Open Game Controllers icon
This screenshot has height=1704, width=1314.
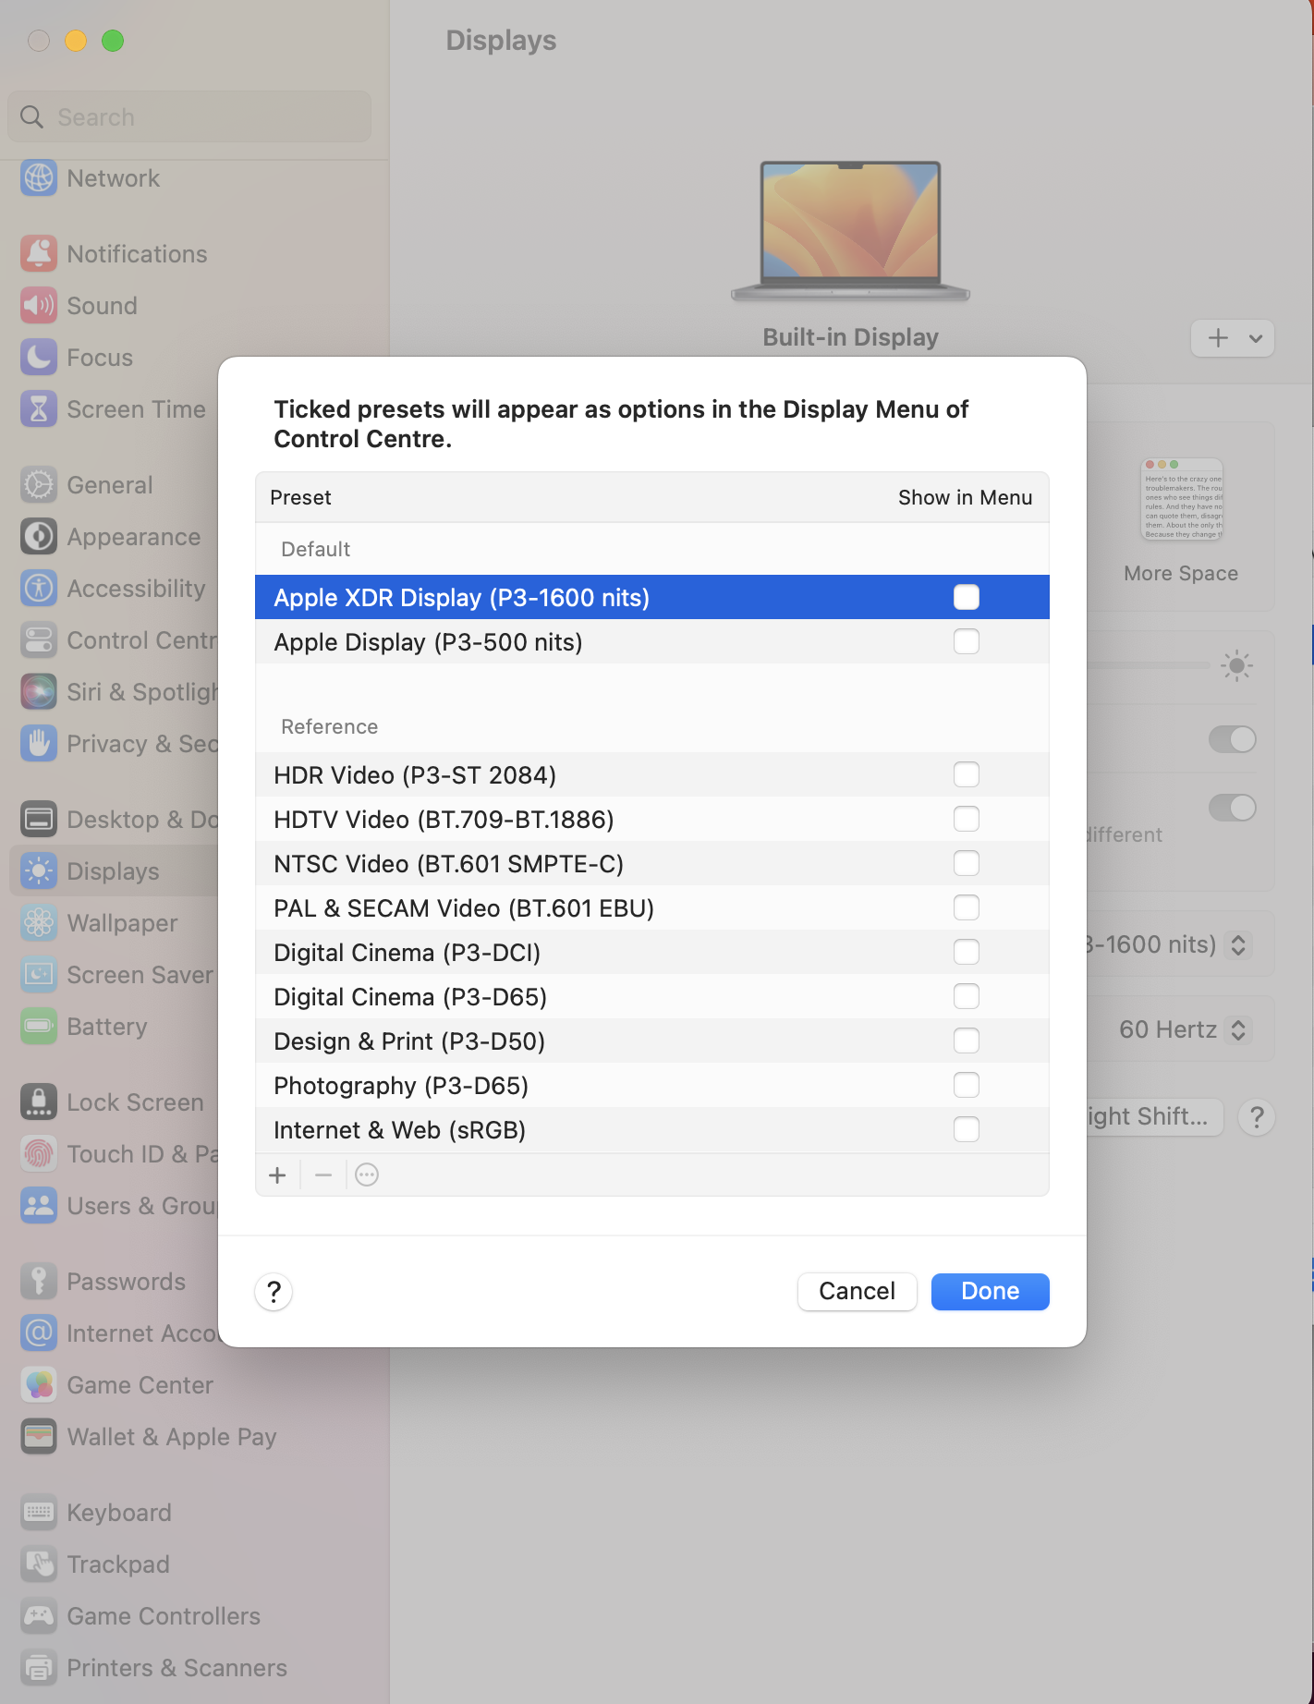point(39,1616)
